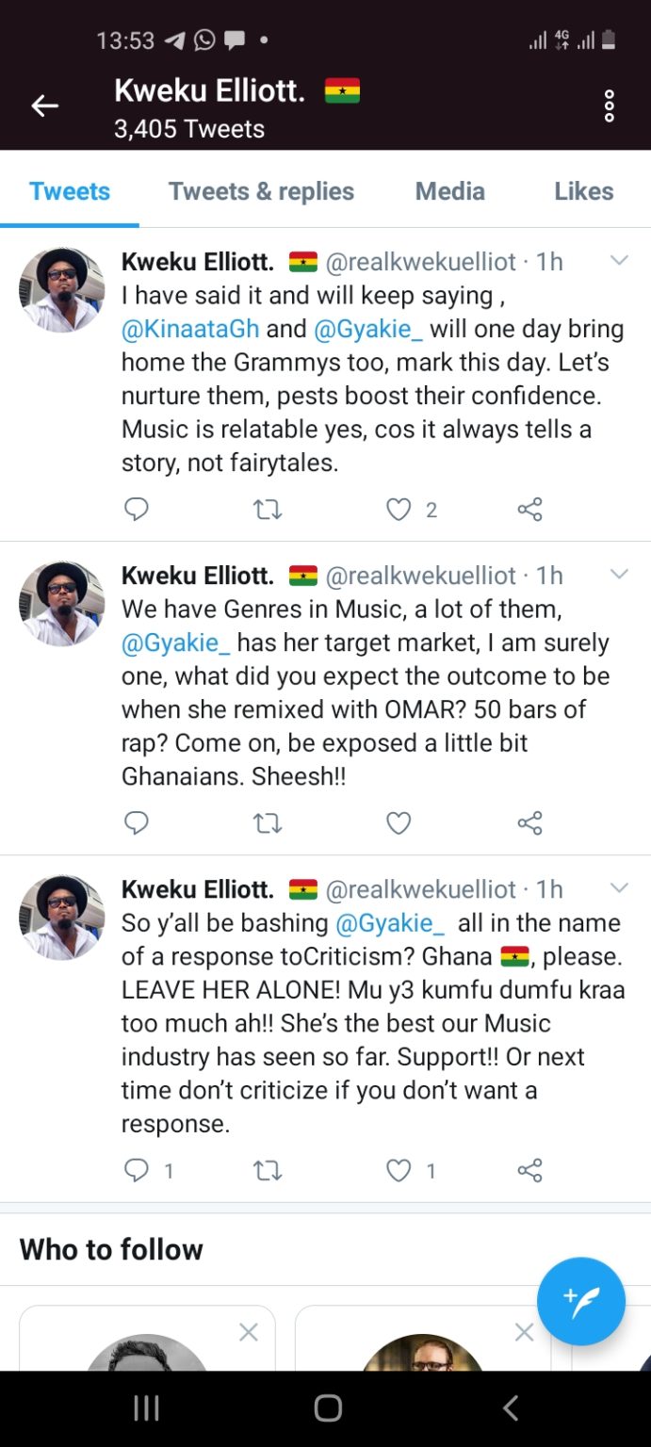Switch to the Media tab
This screenshot has width=651, height=1447.
(449, 191)
